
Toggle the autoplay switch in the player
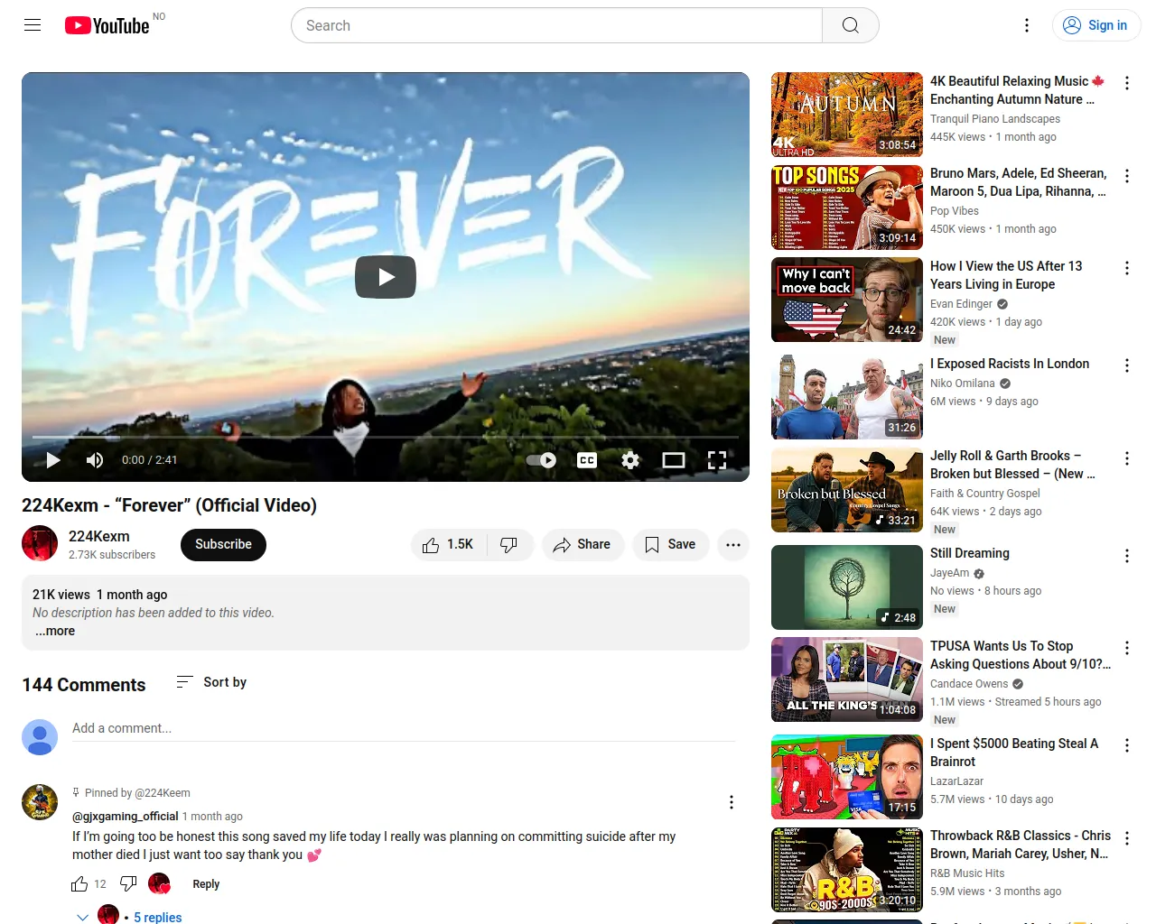tap(541, 460)
